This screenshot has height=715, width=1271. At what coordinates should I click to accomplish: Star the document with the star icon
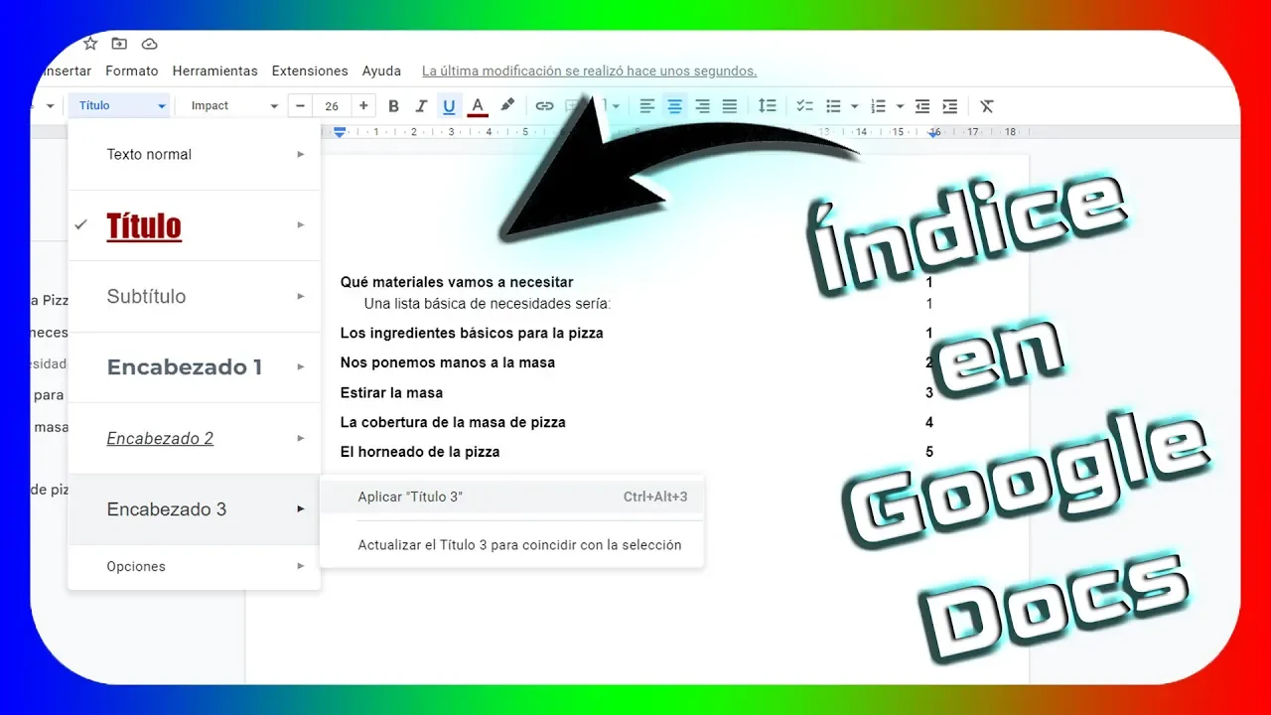pyautogui.click(x=90, y=44)
